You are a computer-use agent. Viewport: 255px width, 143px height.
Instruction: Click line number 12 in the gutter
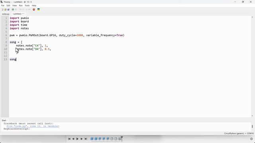[x=6, y=56]
